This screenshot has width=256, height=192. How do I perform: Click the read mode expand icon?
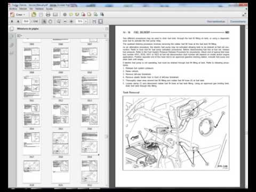pos(244,14)
